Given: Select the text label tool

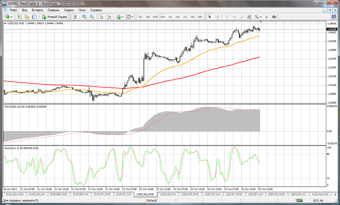Looking at the screenshot, I should (267, 17).
